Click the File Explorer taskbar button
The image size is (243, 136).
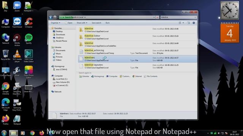tap(14, 133)
